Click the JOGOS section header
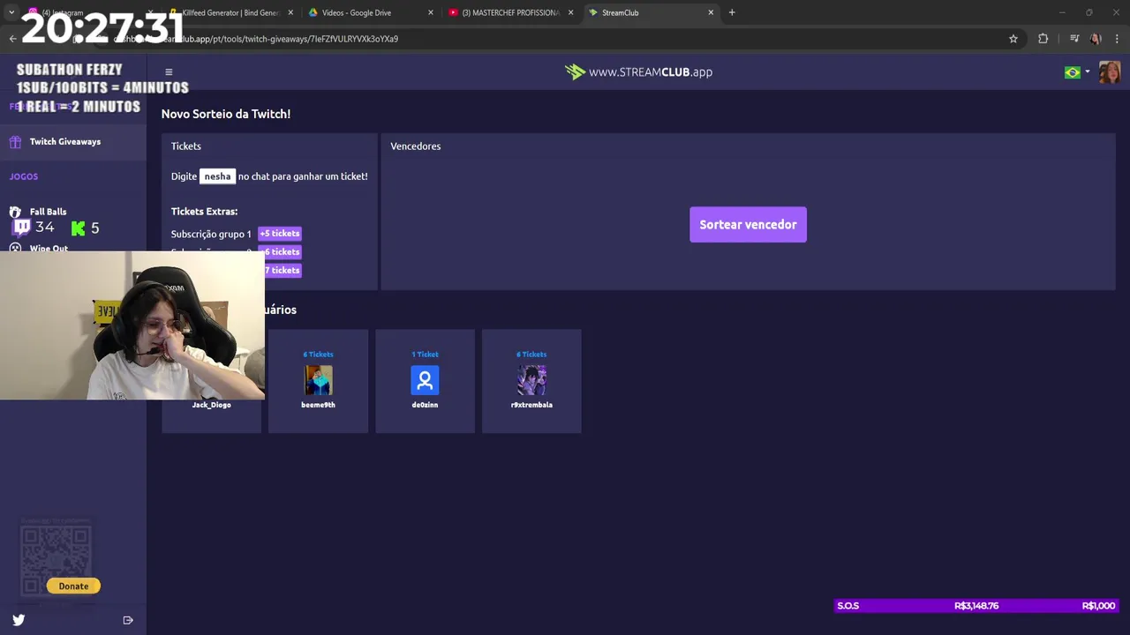 point(24,176)
